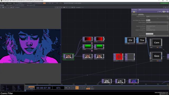Screen dimensions: 169x95
Task: Step one frame backward in transport
Action: pyautogui.click(x=81, y=88)
